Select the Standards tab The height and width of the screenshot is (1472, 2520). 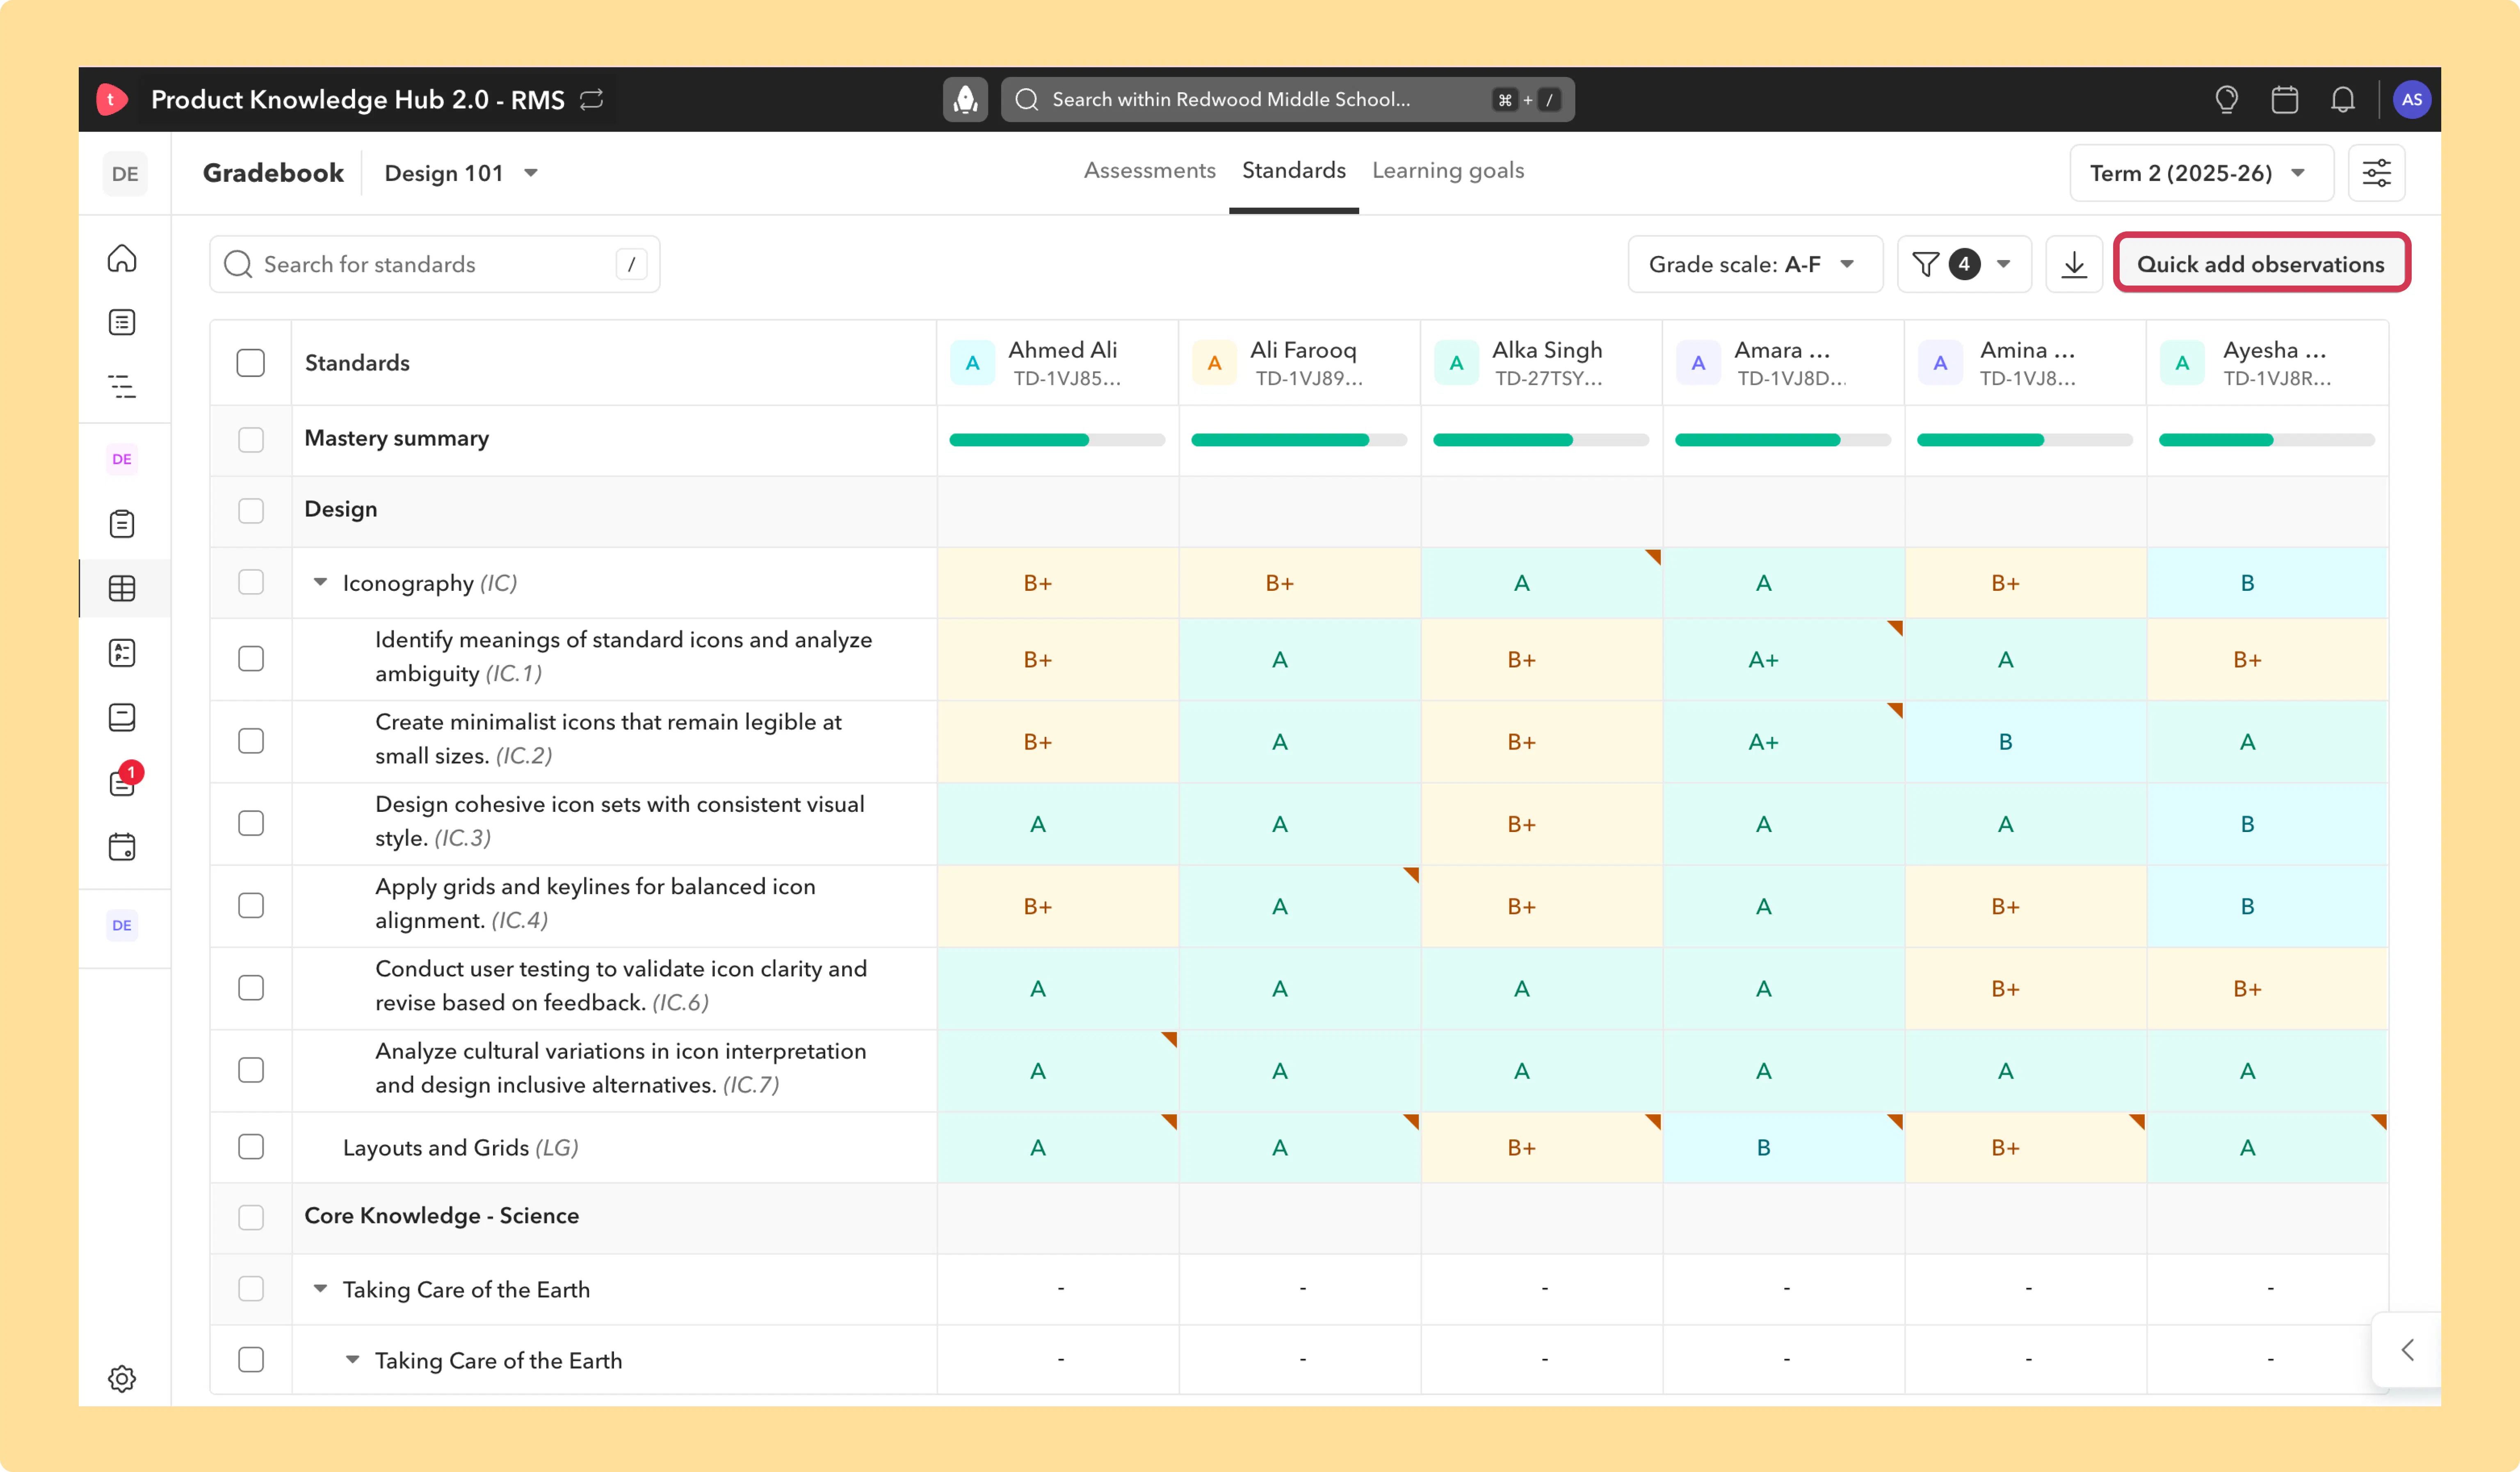pyautogui.click(x=1294, y=171)
